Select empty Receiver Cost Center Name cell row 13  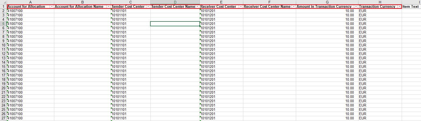point(270,58)
